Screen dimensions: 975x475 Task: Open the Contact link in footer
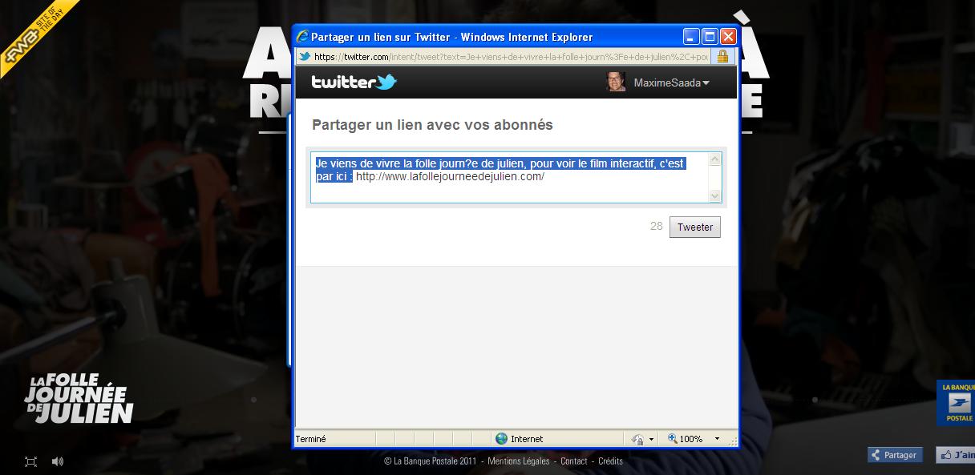click(x=574, y=461)
